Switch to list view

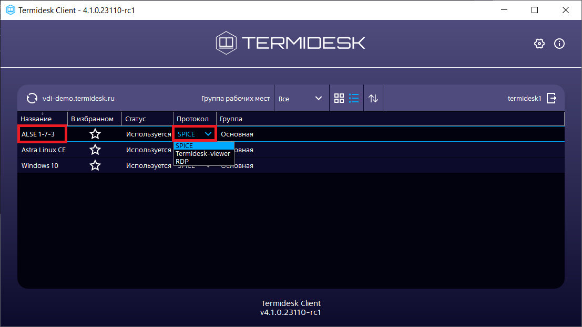354,98
